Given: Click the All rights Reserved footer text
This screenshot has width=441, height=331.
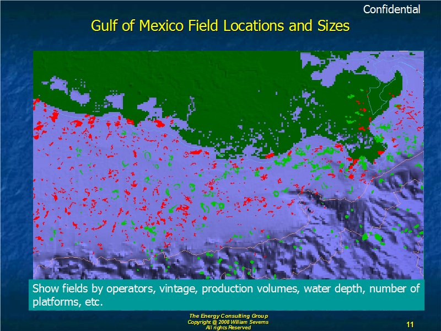Looking at the screenshot, I should pos(228,328).
